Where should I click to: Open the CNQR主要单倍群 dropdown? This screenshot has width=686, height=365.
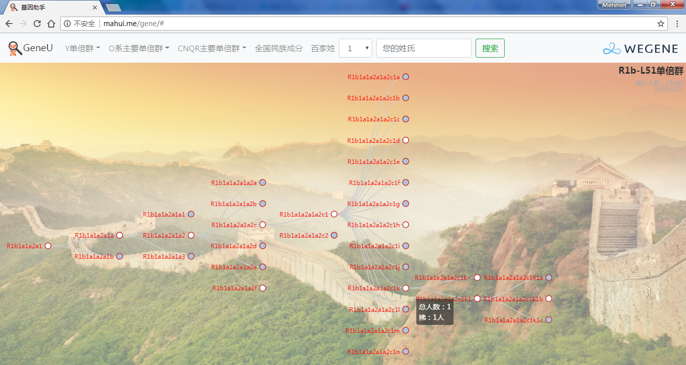pyautogui.click(x=212, y=48)
